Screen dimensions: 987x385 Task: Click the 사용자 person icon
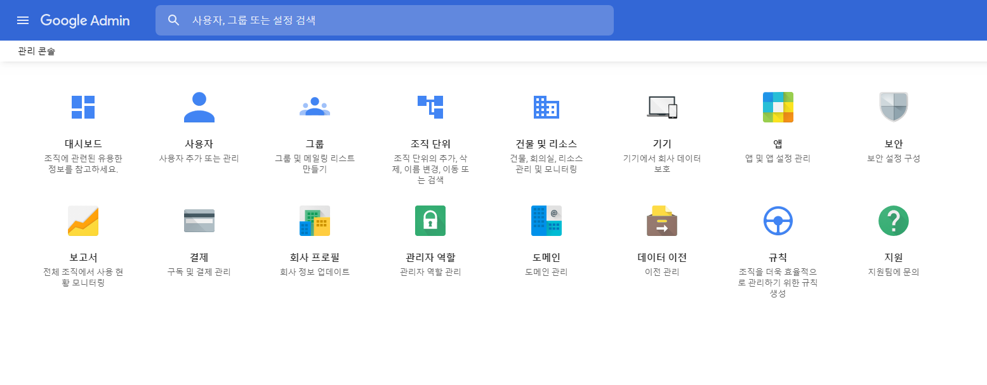coord(199,107)
